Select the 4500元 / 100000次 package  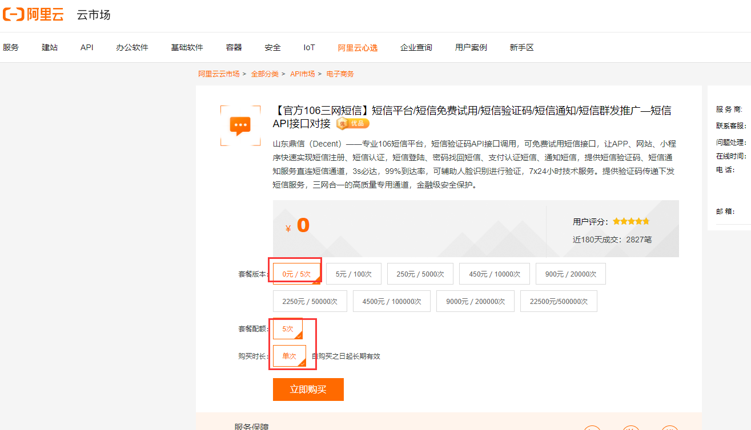pos(392,301)
